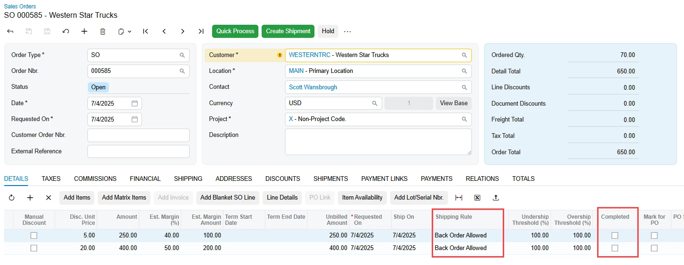This screenshot has width=684, height=265.
Task: Open Location lookup search icon
Action: (x=464, y=71)
